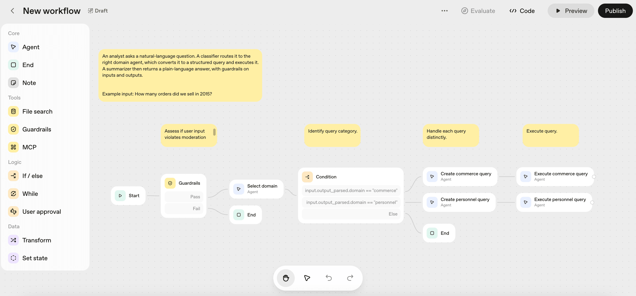
Task: Open the Code view
Action: point(522,11)
